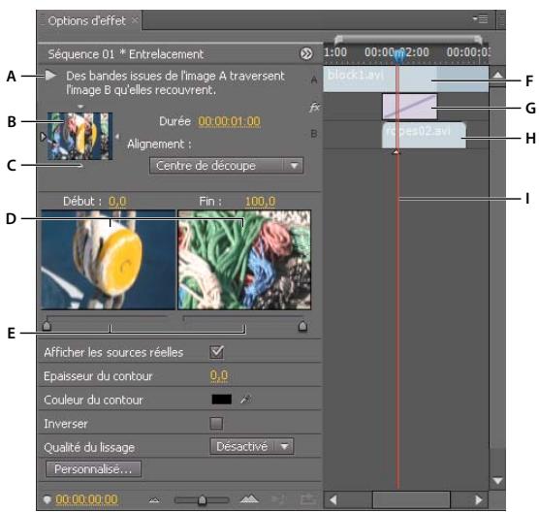The width and height of the screenshot is (539, 513).
Task: Click the blue playhead marker on ruler
Action: tap(398, 56)
